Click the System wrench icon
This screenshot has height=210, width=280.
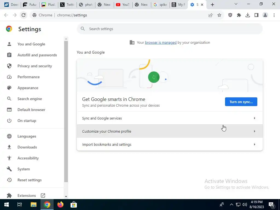pyautogui.click(x=9, y=169)
